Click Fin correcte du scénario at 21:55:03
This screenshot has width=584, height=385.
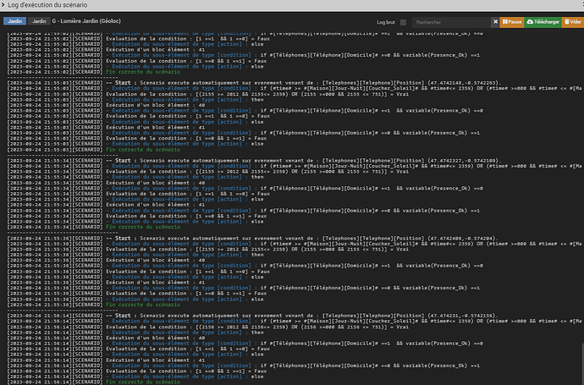(x=143, y=150)
